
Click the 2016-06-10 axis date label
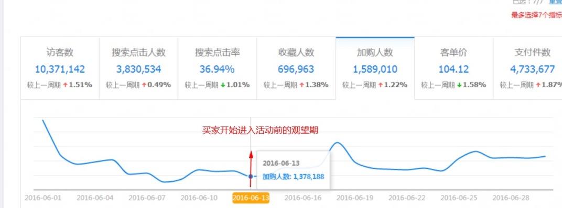pos(199,198)
